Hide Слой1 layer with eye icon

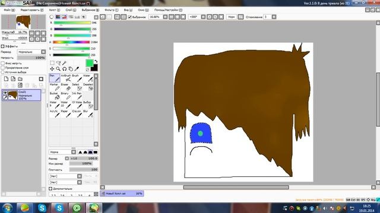coord(5,92)
